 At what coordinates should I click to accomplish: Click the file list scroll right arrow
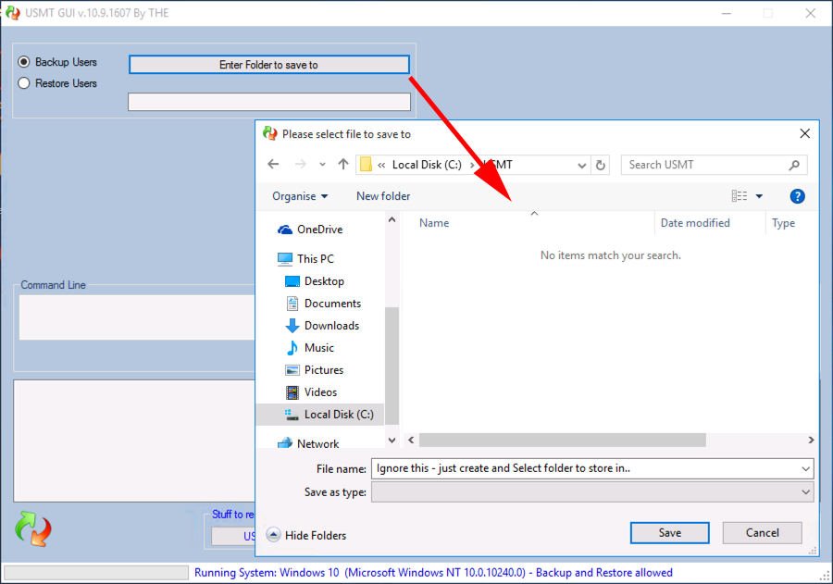[x=811, y=440]
